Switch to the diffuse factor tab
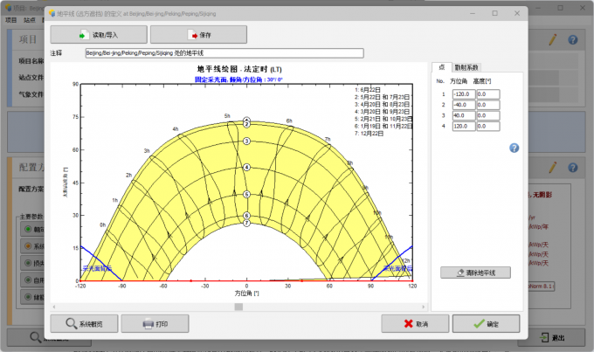Viewport: 594px width, 352px height. (x=466, y=68)
